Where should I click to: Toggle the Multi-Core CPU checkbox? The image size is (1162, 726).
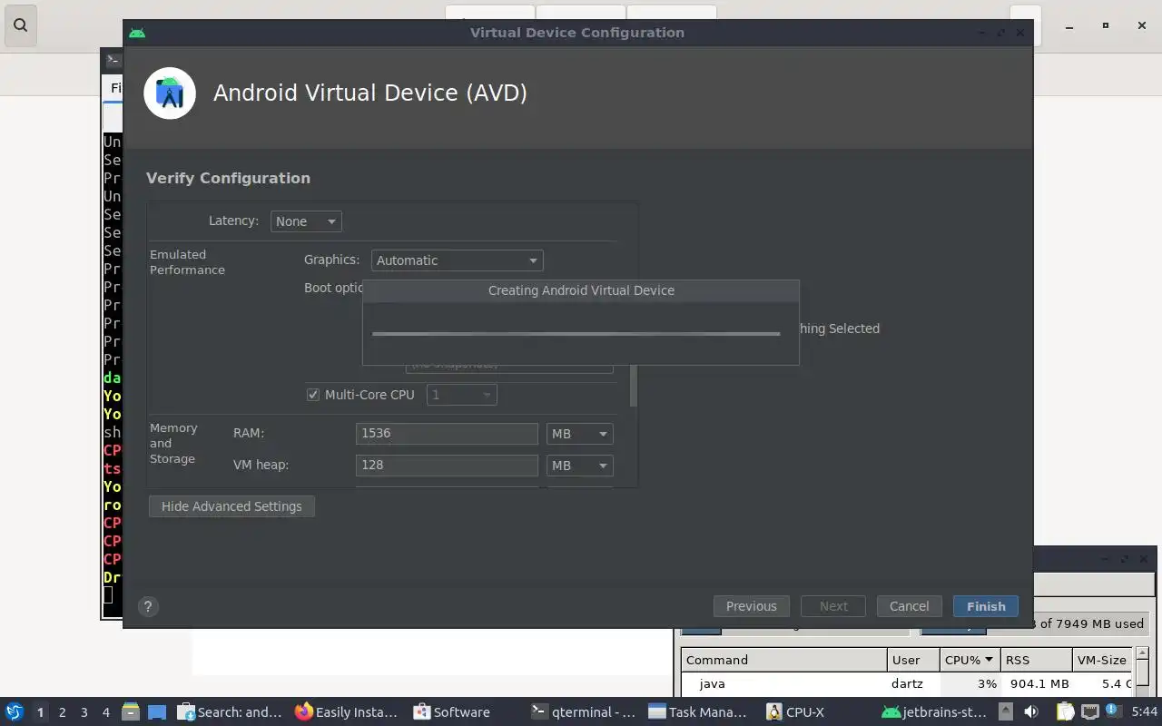[x=313, y=395]
